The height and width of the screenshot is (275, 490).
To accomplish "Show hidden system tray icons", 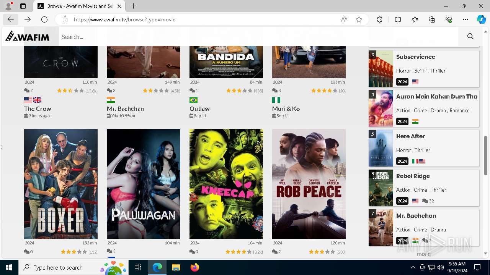I will pos(413,267).
